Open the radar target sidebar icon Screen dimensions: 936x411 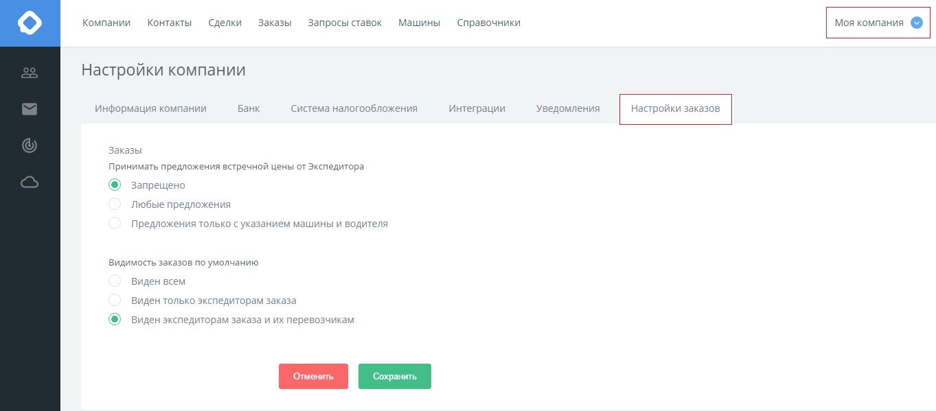pyautogui.click(x=30, y=145)
